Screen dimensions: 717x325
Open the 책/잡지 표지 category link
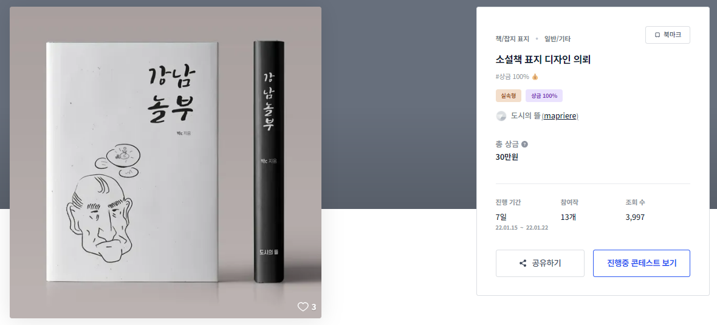pos(512,39)
